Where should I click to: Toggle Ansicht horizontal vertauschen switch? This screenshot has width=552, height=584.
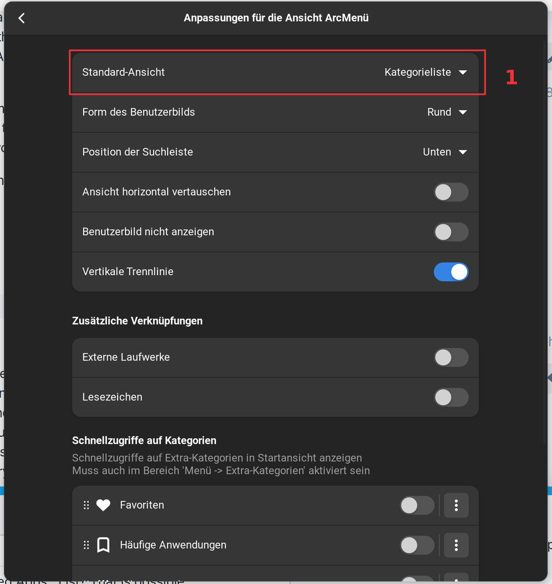[x=450, y=192]
